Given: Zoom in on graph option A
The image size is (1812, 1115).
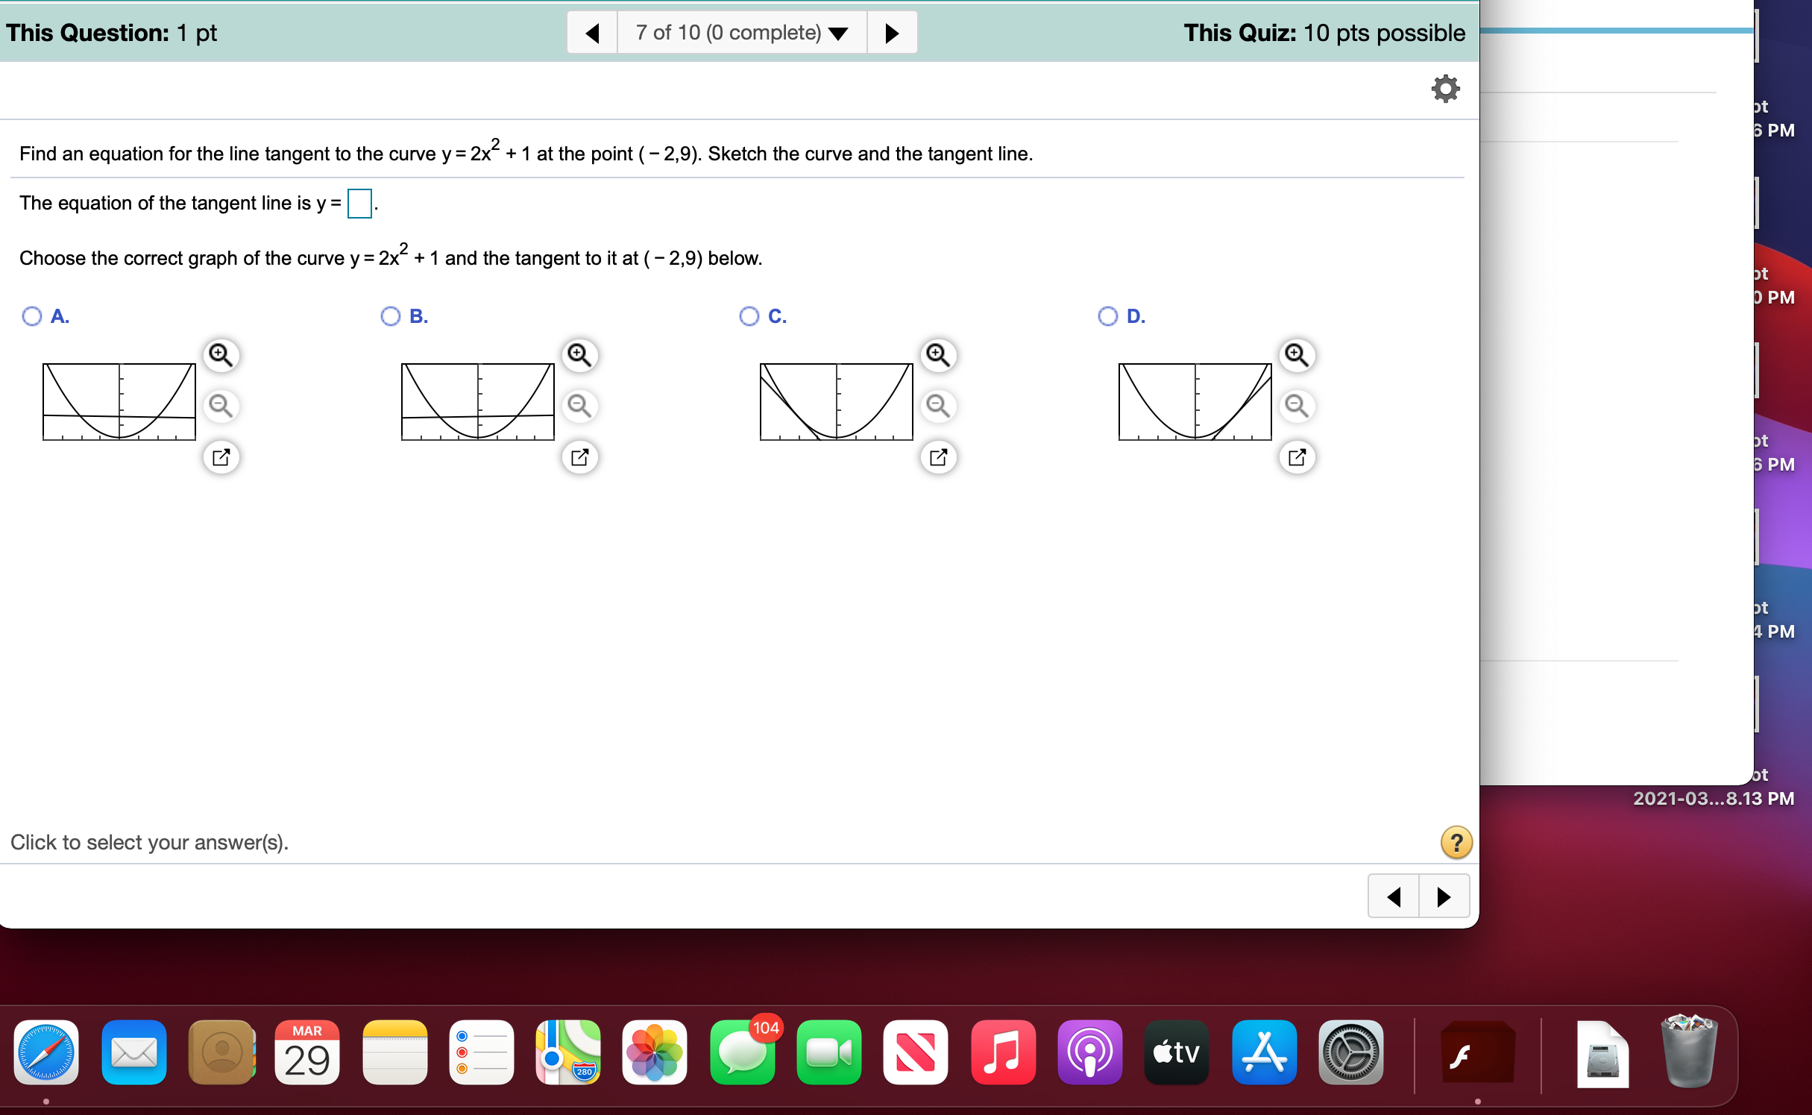Looking at the screenshot, I should tap(220, 356).
